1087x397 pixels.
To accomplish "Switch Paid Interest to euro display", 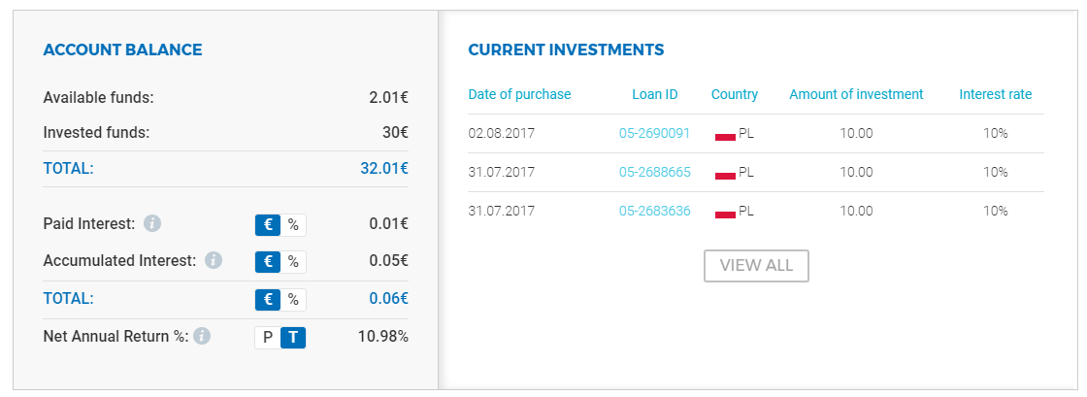I will click(x=268, y=224).
